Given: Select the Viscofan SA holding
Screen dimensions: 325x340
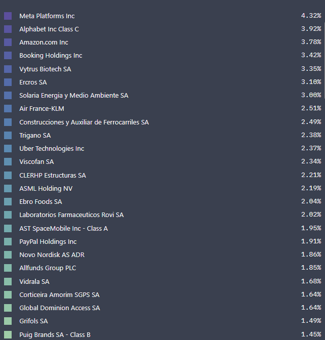Looking at the screenshot, I should click(36, 162).
